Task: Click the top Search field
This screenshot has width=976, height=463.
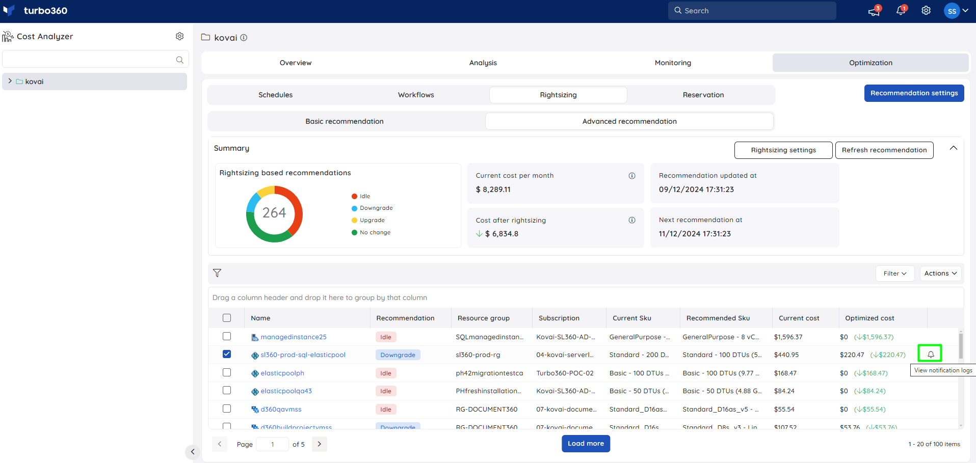Action: tap(752, 11)
